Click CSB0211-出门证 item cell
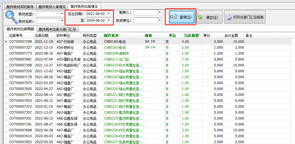 [123, 59]
